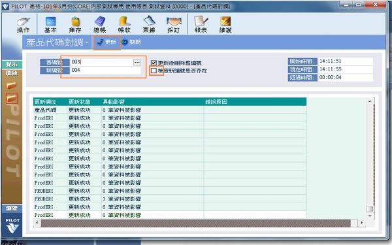Viewport: 392px width, 245px height.
Task: Click the 開始時間 value 14:11:51
Action: coord(346,61)
